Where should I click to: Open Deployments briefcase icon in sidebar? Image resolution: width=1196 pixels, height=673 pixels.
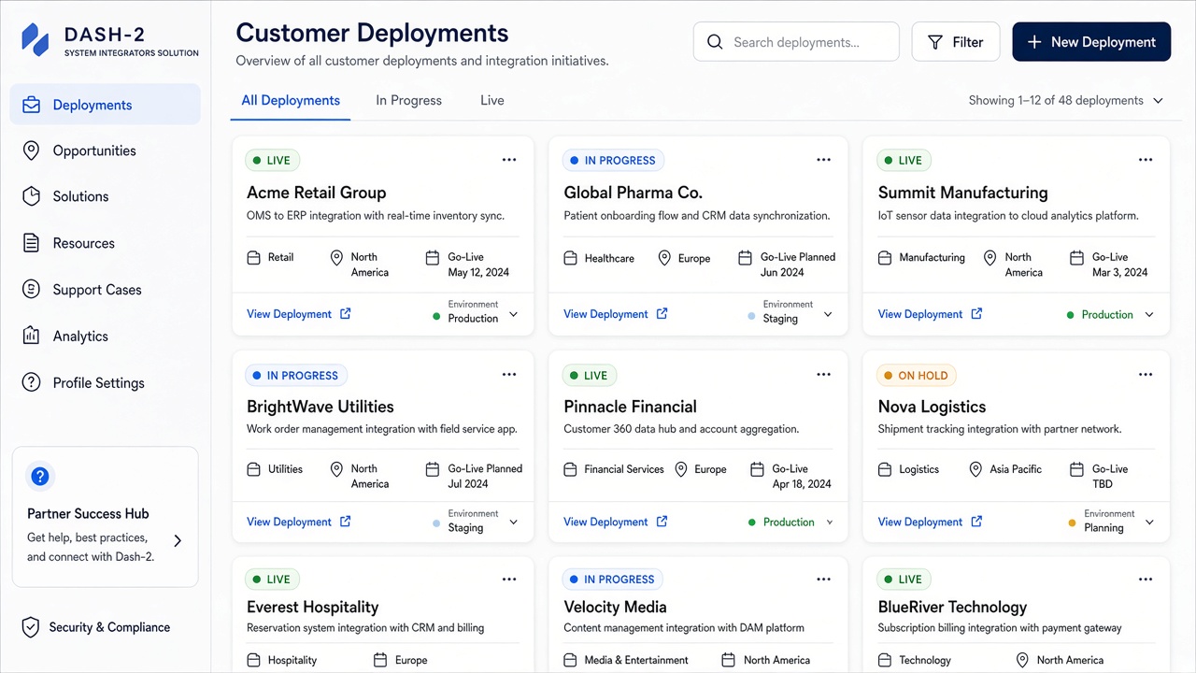(31, 105)
